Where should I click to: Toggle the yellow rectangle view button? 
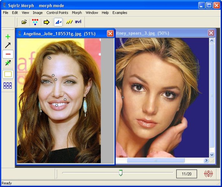[8, 74]
